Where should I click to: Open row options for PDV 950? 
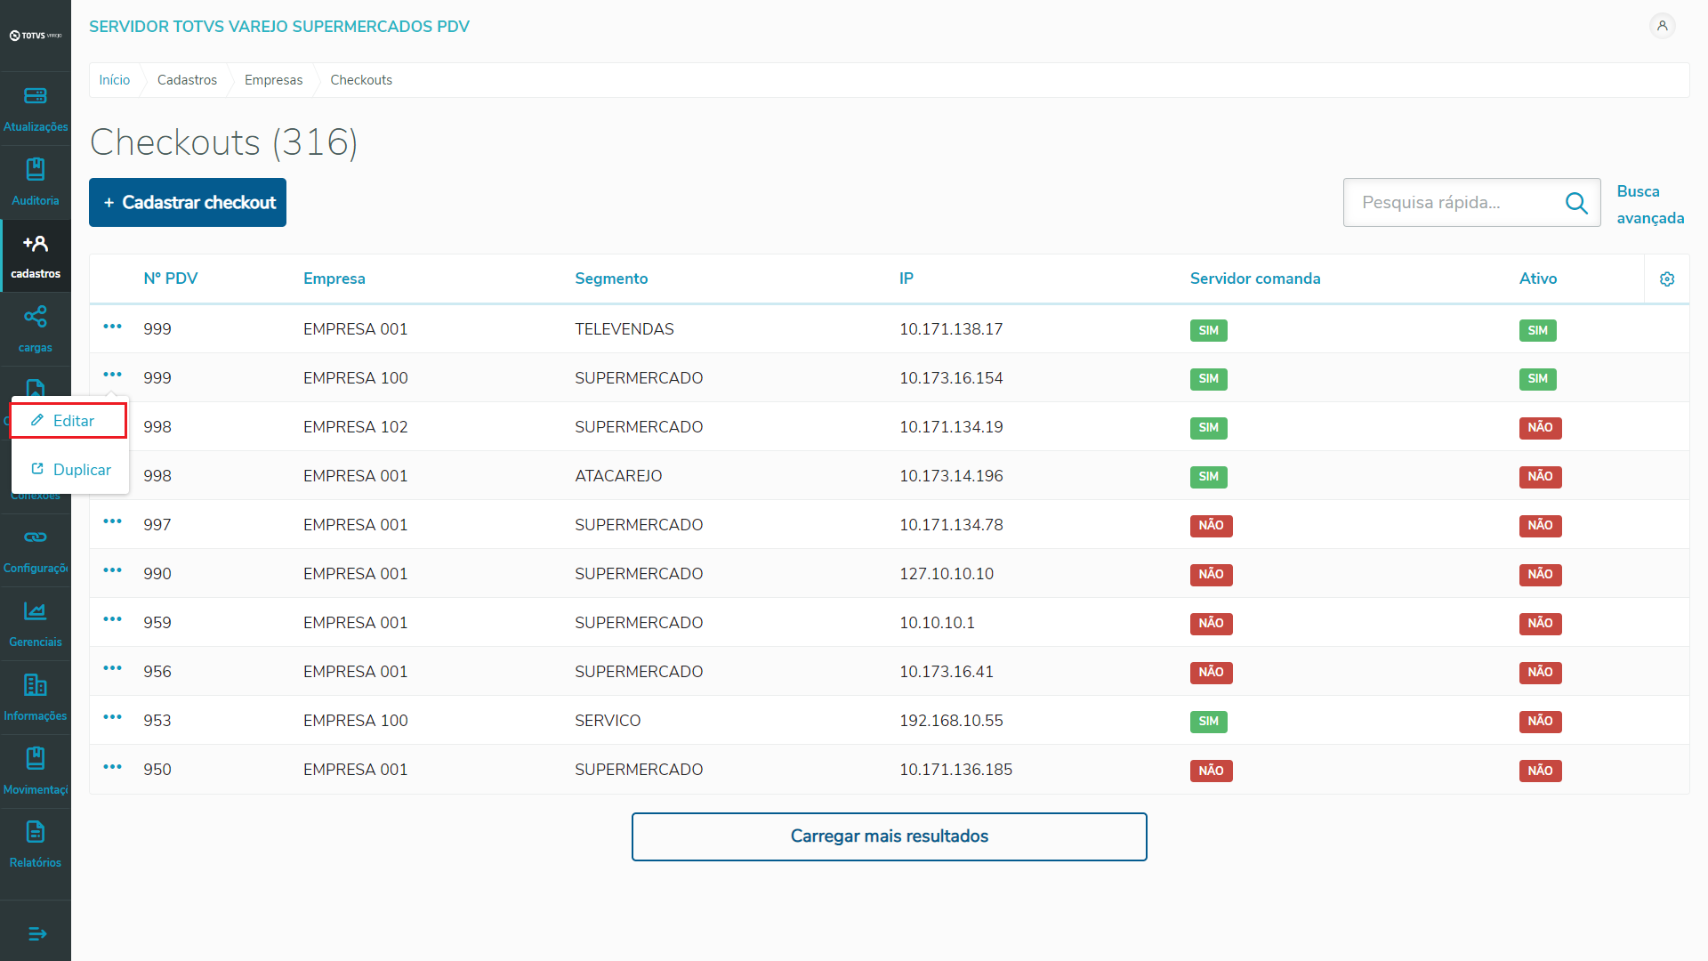click(x=112, y=767)
